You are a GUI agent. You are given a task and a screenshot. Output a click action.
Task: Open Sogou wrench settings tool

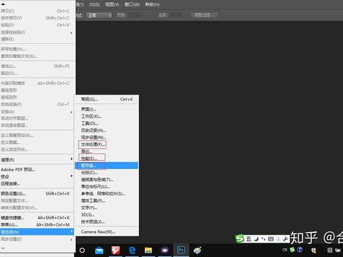click(x=286, y=239)
